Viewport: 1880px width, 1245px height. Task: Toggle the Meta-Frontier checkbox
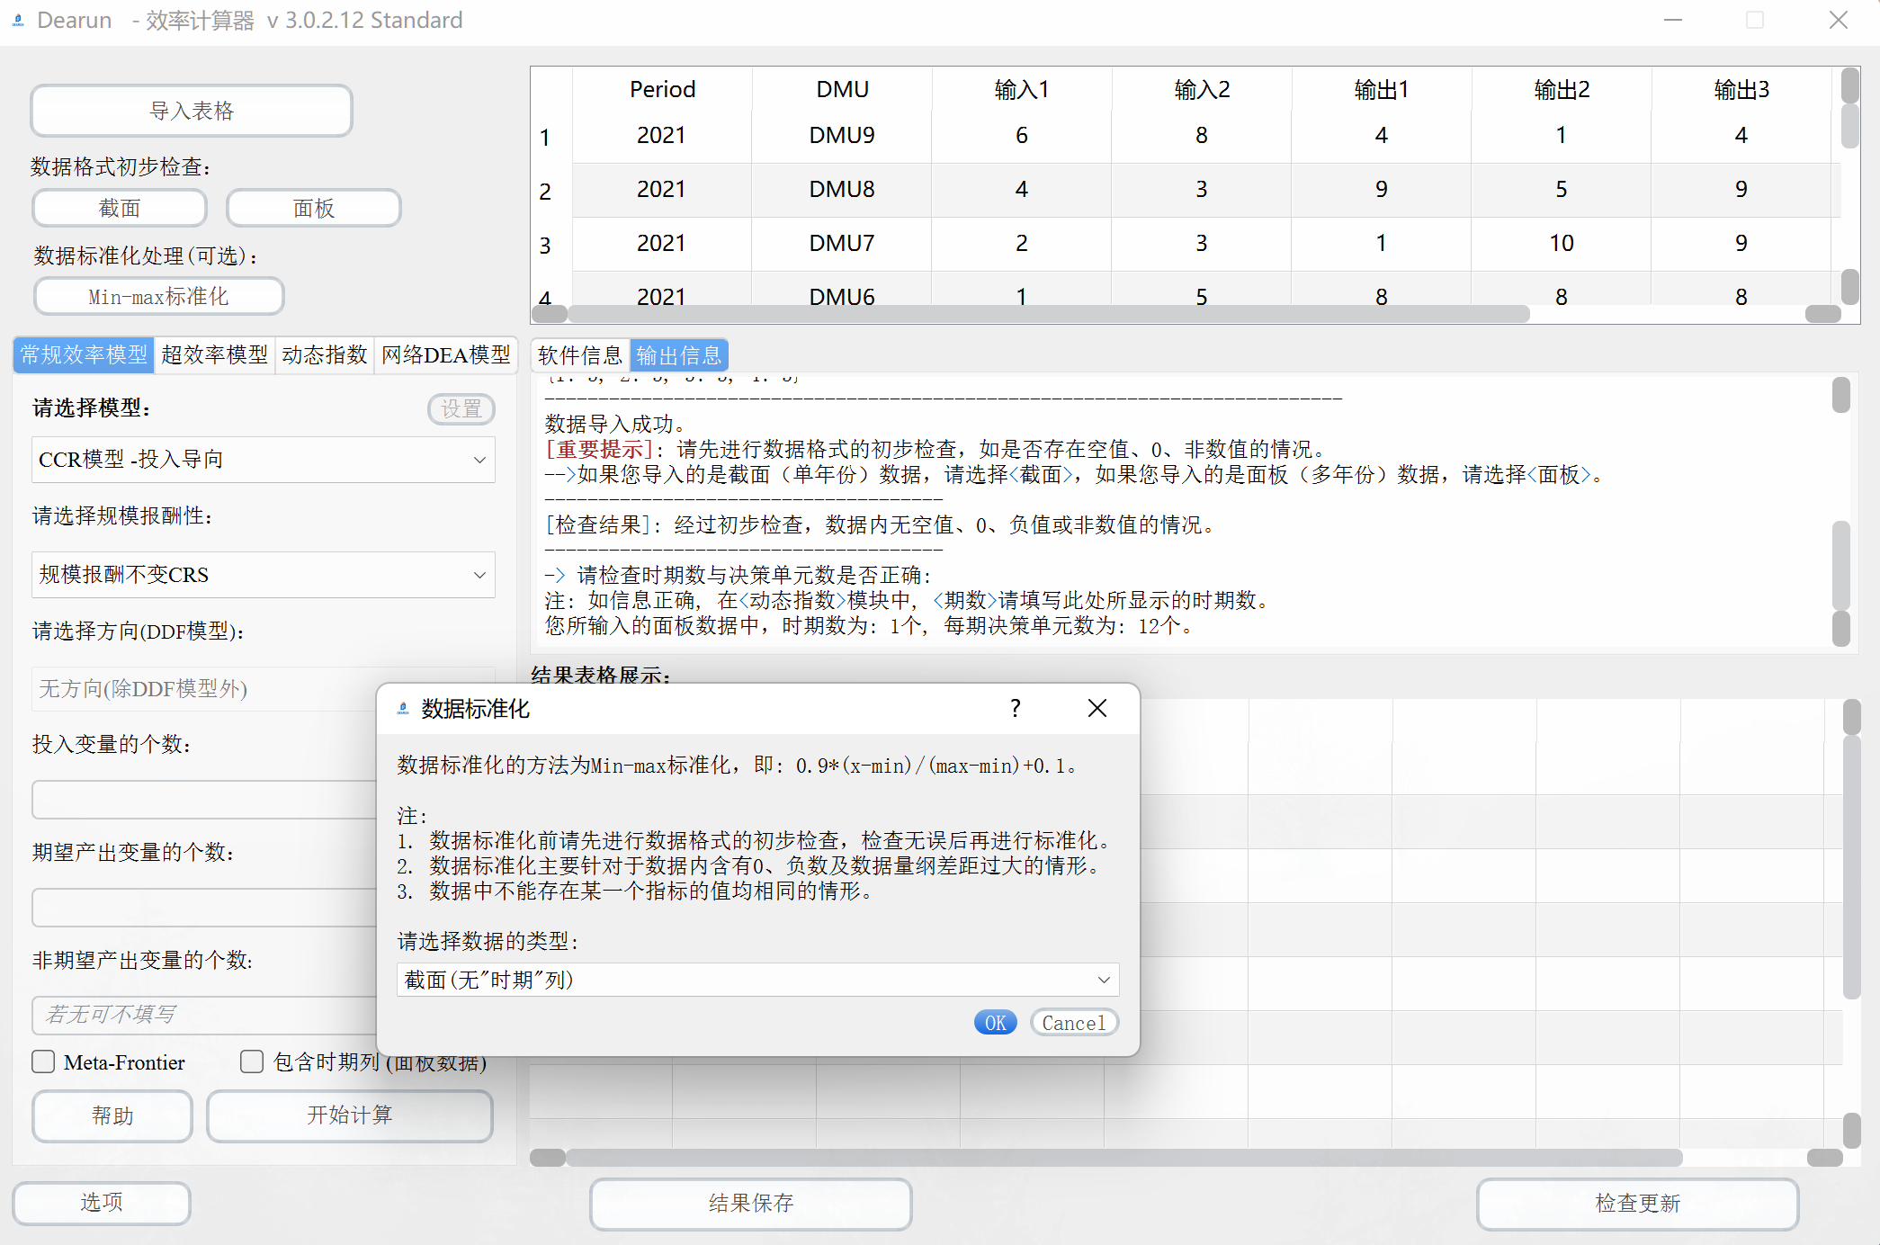[x=43, y=1061]
